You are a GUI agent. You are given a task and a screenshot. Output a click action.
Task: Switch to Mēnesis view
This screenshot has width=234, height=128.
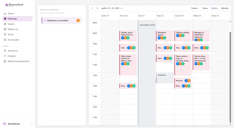pos(225,8)
